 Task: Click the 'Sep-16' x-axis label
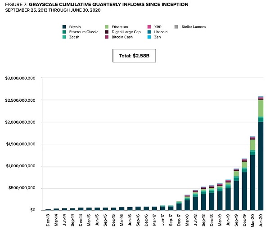coord(138,220)
